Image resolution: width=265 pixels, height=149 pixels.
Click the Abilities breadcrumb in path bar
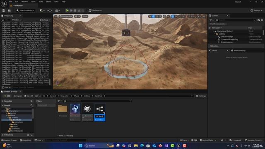tap(87, 96)
